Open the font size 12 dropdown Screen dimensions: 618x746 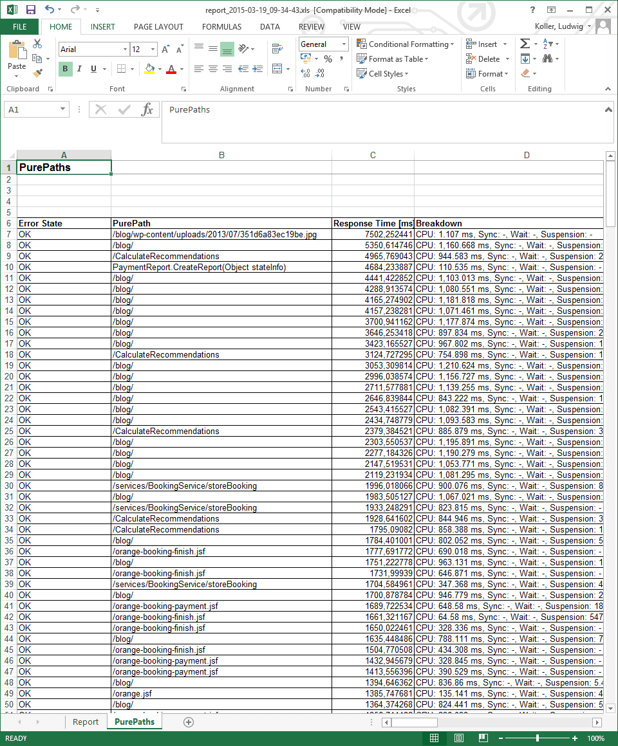pos(153,50)
